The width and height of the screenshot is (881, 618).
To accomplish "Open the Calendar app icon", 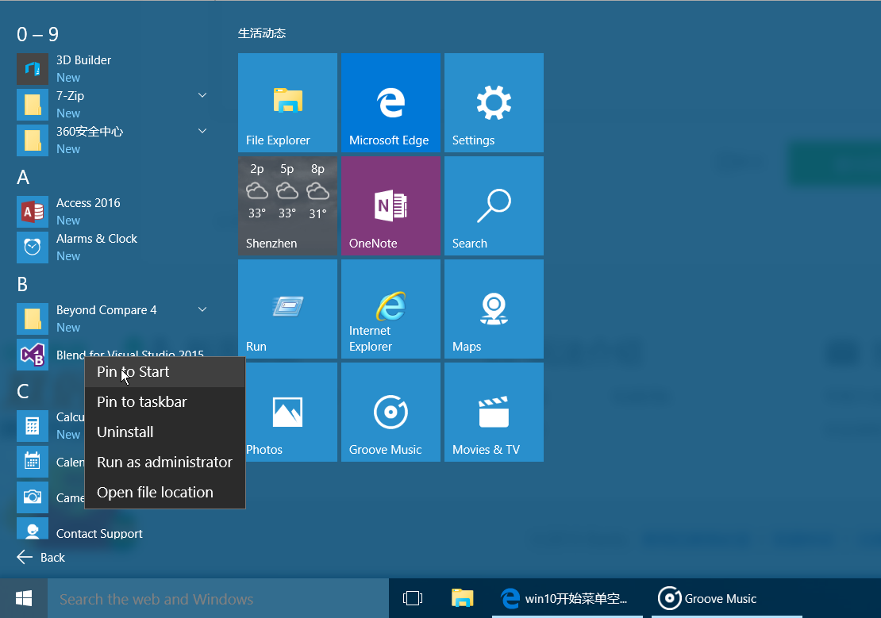I will [x=33, y=462].
